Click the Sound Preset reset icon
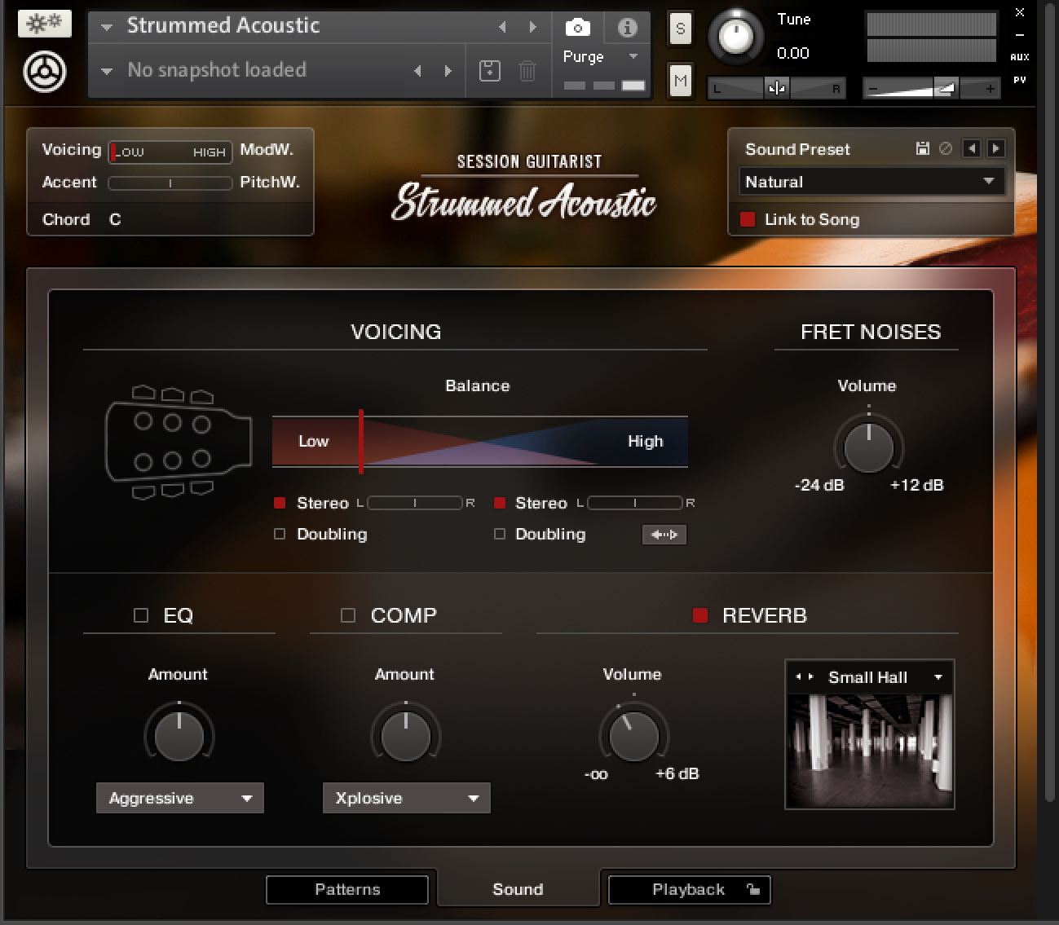The image size is (1059, 925). [x=946, y=148]
